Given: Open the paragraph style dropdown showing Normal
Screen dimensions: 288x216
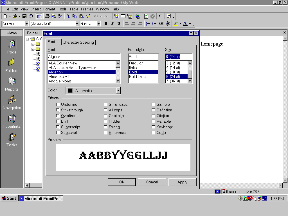Looking at the screenshot, I should click(x=26, y=24).
